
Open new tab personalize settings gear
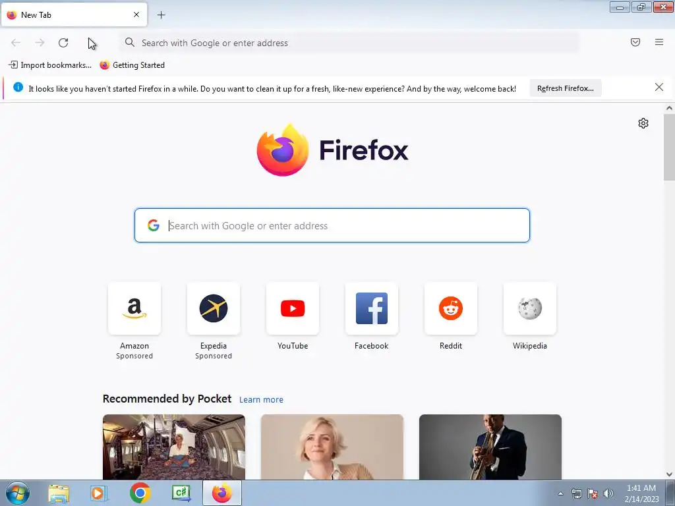tap(643, 123)
